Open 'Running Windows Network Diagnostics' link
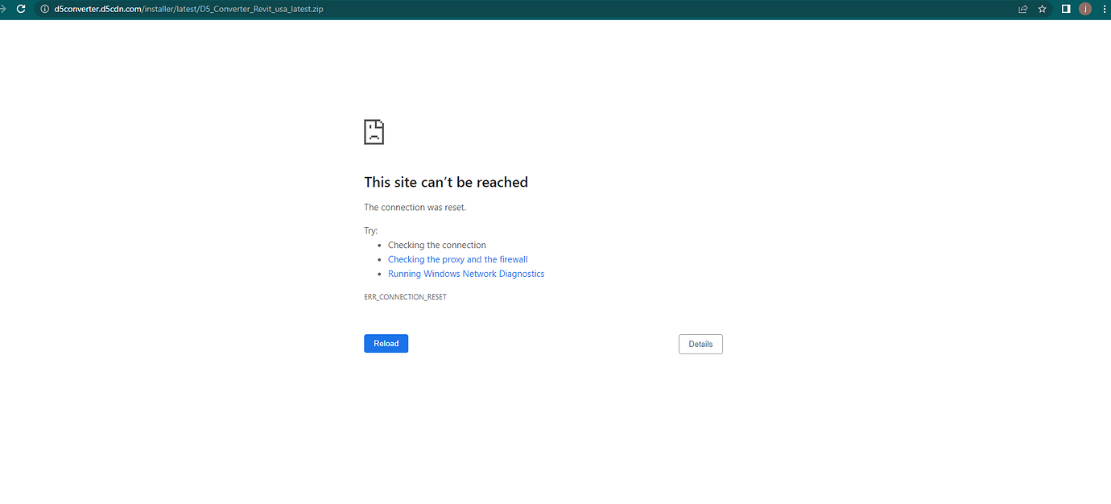This screenshot has height=504, width=1111. click(466, 274)
